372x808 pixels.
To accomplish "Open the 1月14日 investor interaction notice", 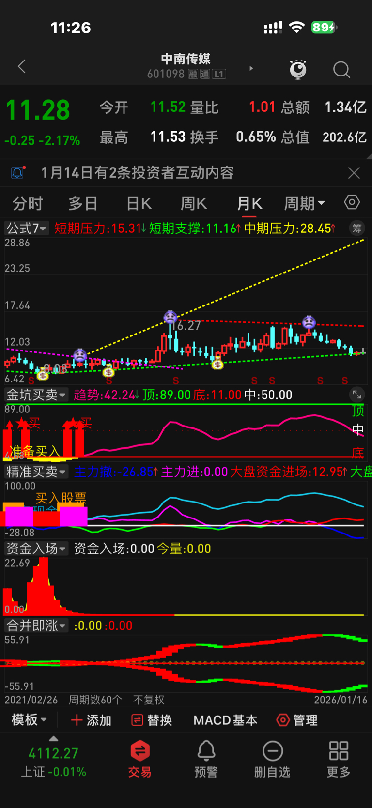I will (x=138, y=173).
